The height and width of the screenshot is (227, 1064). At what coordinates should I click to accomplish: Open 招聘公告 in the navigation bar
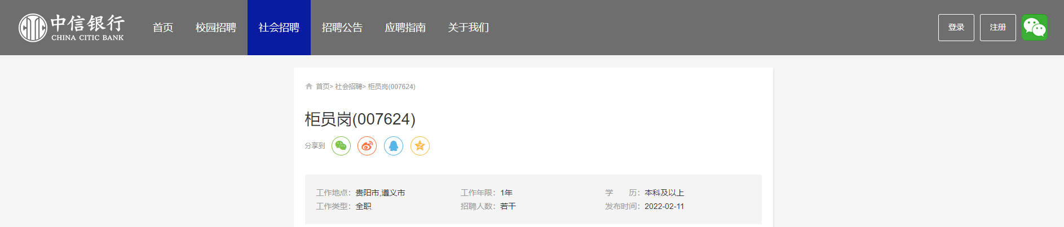pyautogui.click(x=342, y=28)
